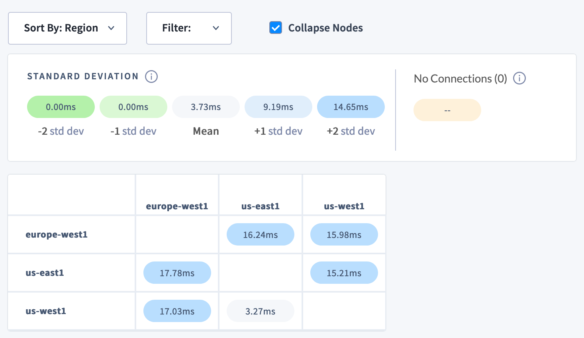Click the 16.24ms latency cell
The width and height of the screenshot is (584, 338).
point(260,234)
